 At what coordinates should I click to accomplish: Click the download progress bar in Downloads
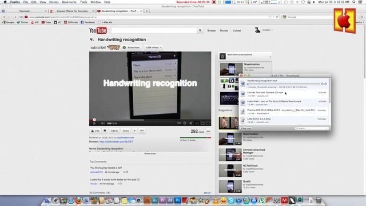pos(284,84)
